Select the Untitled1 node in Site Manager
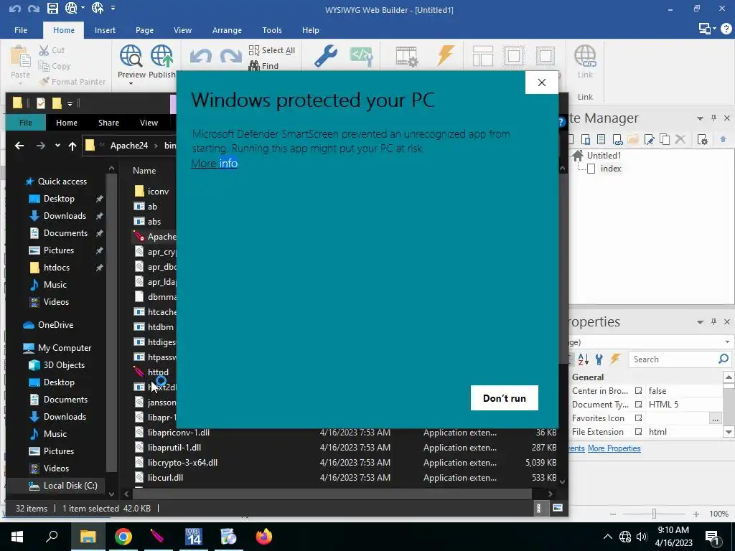The width and height of the screenshot is (735, 551). click(604, 155)
